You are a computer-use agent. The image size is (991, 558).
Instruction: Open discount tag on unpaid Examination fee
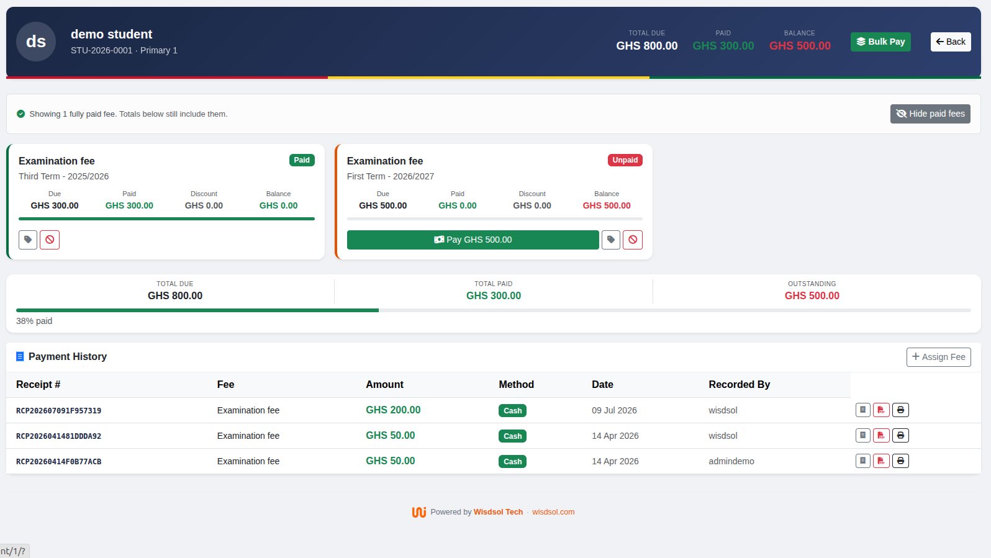coord(611,240)
